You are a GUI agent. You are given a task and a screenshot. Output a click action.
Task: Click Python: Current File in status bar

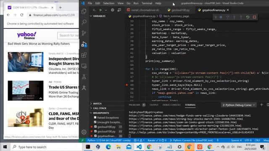(192, 140)
